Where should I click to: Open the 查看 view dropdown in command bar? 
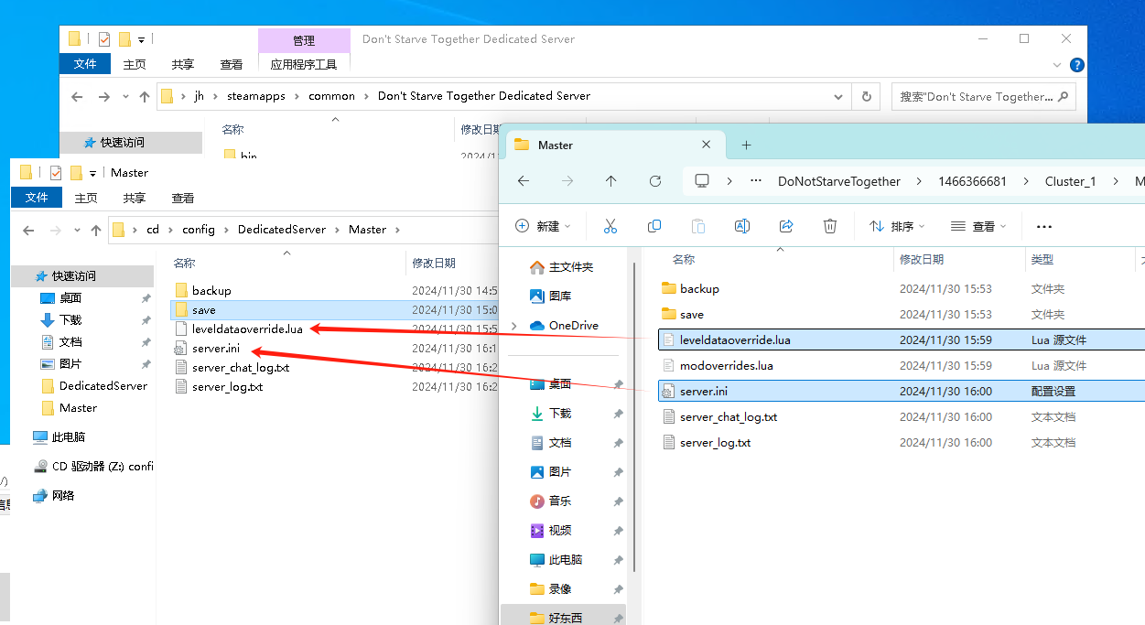[978, 226]
